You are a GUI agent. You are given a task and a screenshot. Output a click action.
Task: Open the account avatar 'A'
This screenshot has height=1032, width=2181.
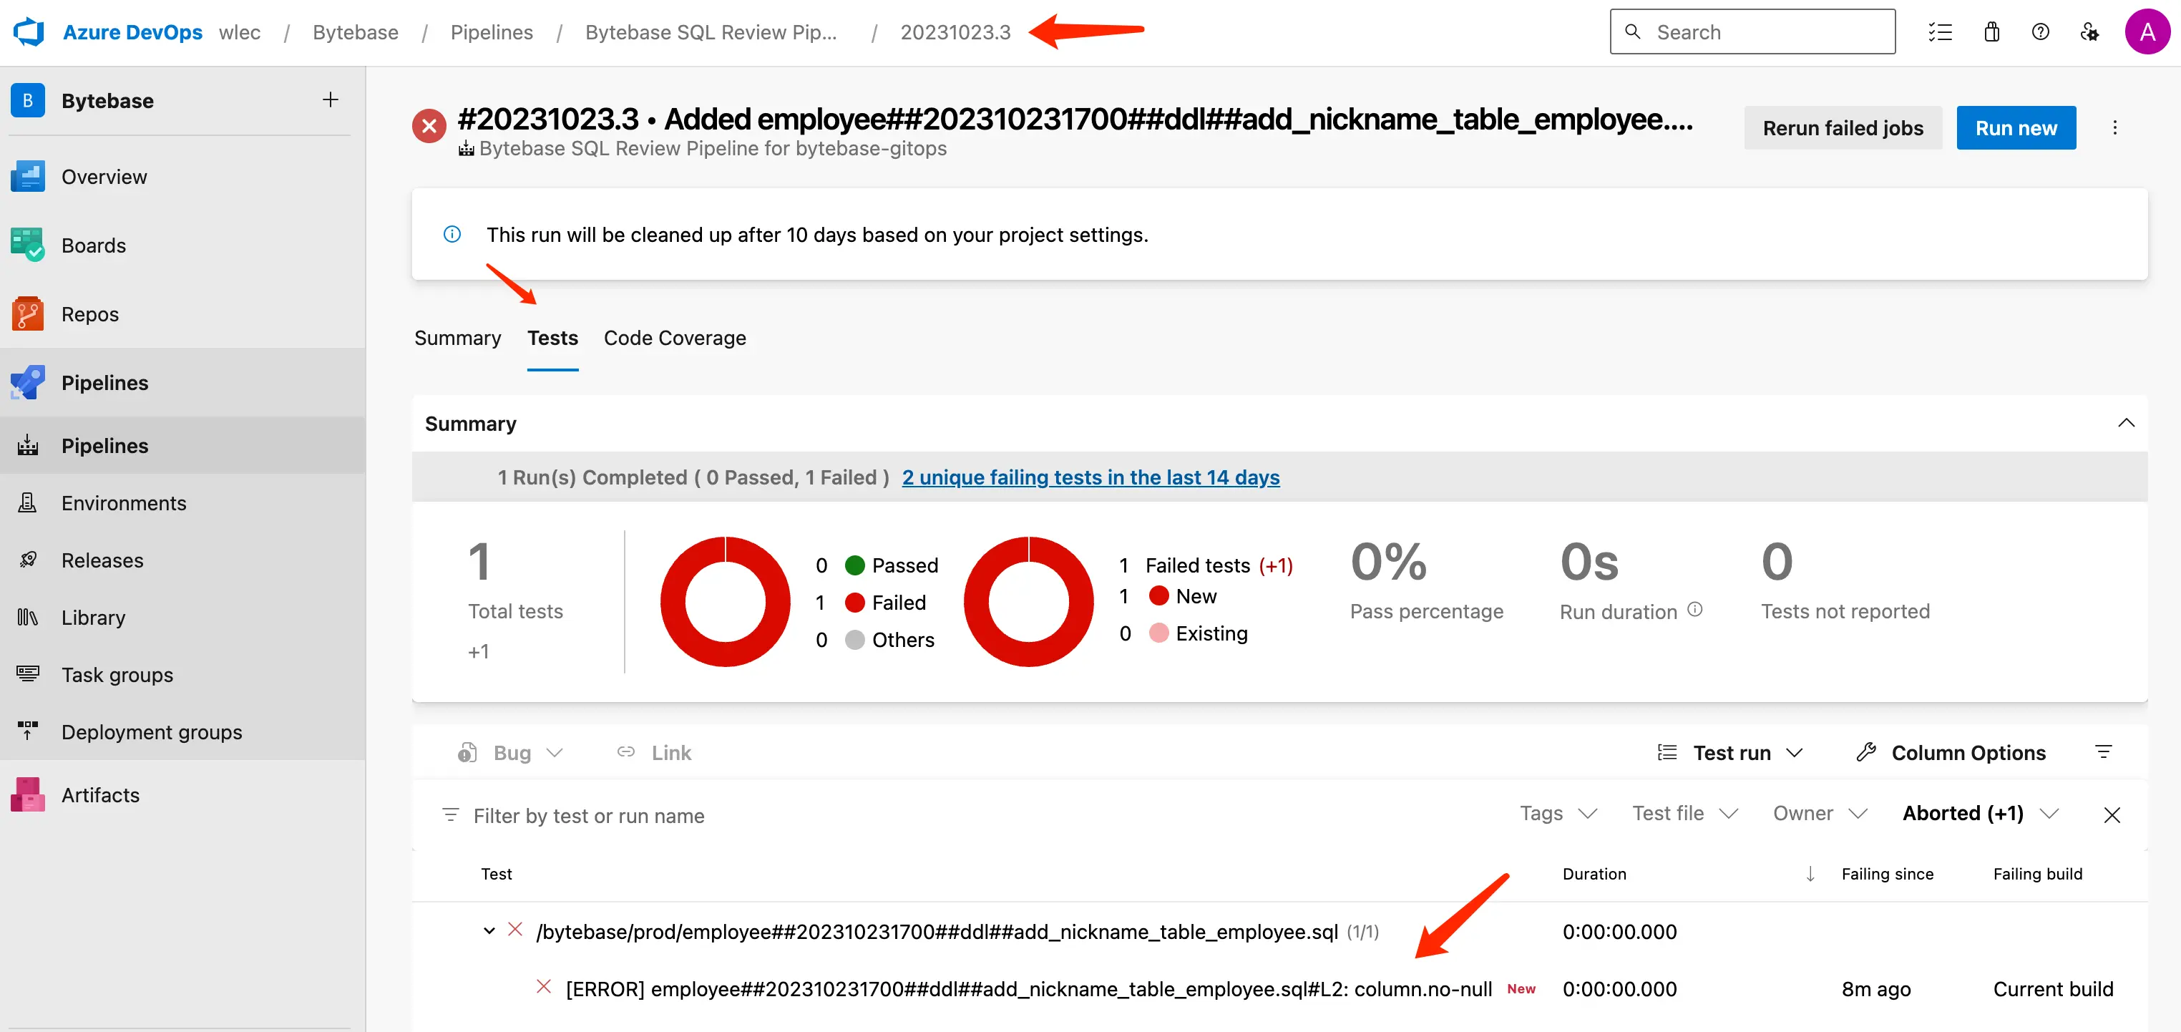(2147, 32)
